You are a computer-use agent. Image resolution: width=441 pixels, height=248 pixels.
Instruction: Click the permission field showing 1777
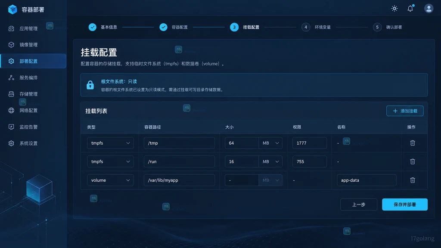(309, 143)
